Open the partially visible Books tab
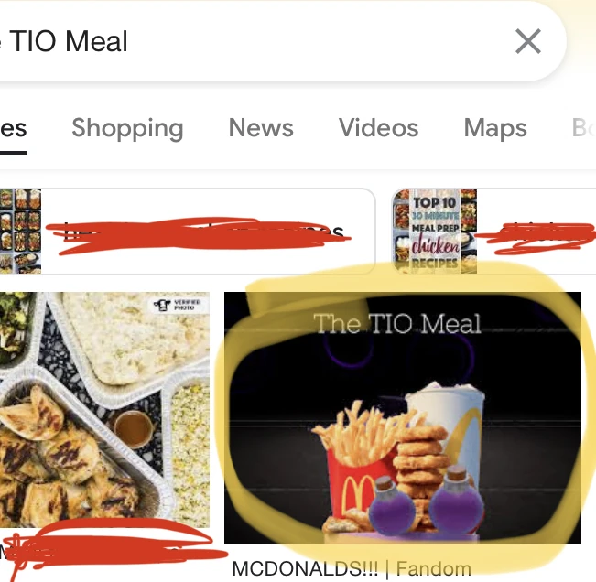 pyautogui.click(x=583, y=127)
